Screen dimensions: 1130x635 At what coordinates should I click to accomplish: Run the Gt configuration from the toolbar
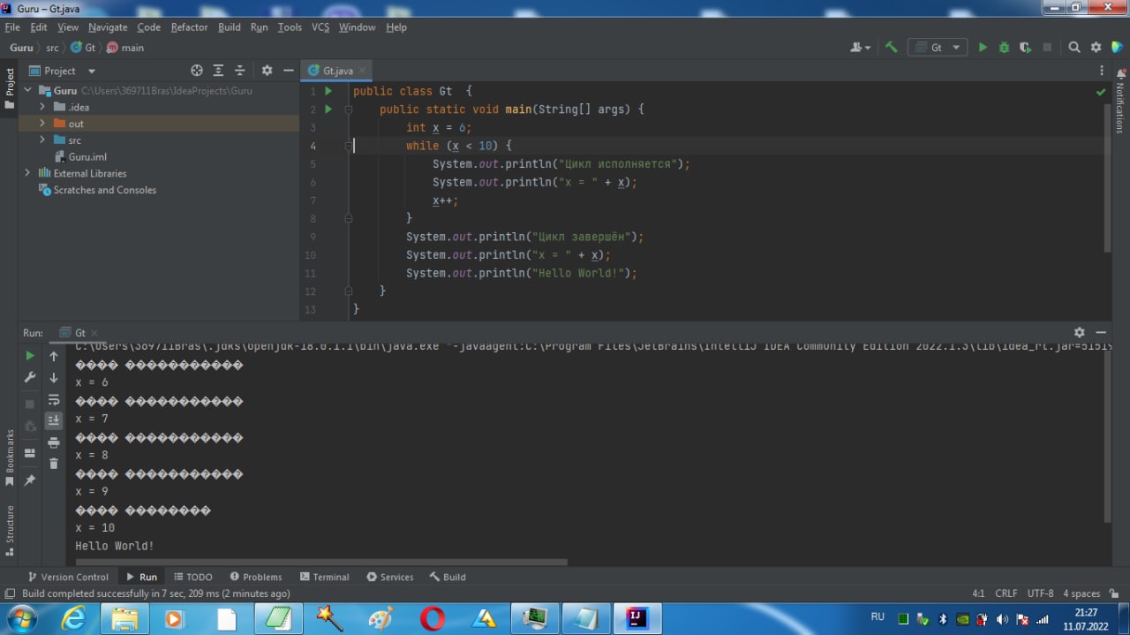point(983,48)
